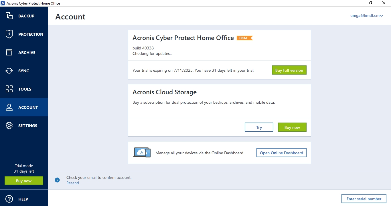
Task: Click the Acronis app logo in title bar
Action: pyautogui.click(x=3, y=3)
